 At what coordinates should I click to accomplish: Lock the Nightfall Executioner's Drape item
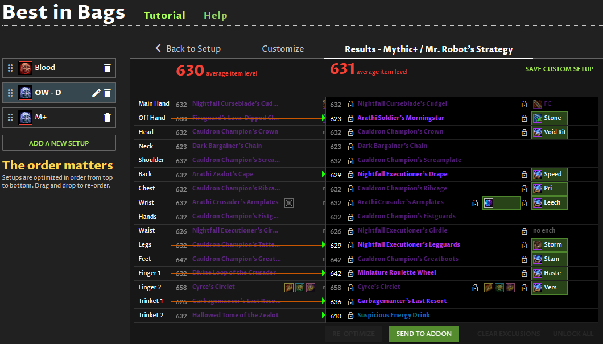click(x=350, y=175)
